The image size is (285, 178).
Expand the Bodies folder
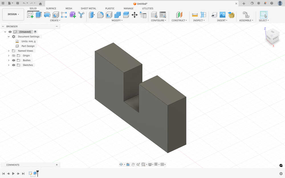click(x=9, y=60)
